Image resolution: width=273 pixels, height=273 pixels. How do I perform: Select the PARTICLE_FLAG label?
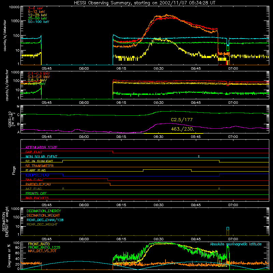(x=38, y=184)
